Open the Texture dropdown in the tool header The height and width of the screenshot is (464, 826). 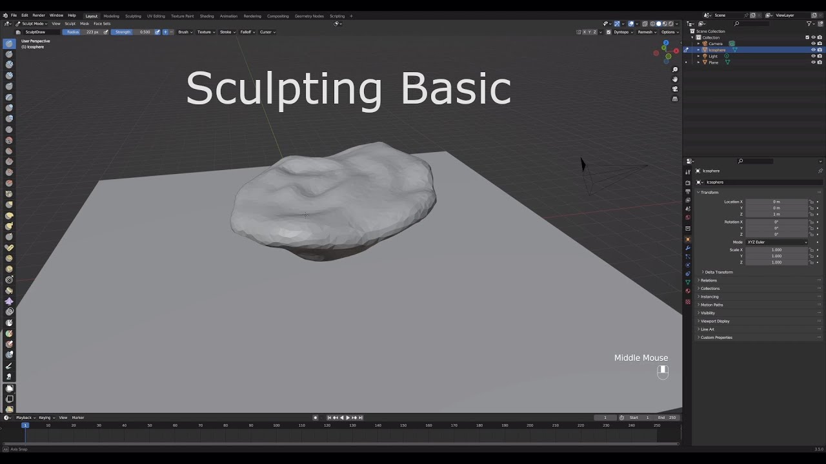click(x=206, y=32)
